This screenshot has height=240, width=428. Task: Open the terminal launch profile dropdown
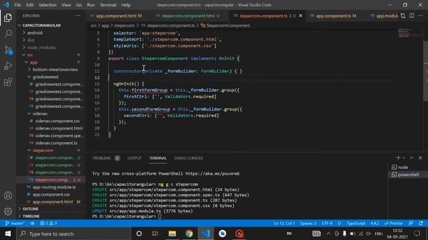pyautogui.click(x=404, y=158)
